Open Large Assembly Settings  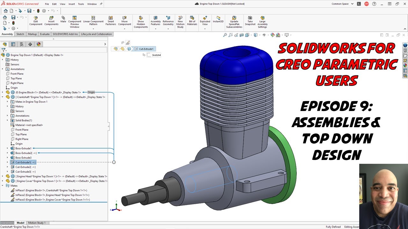(262, 22)
